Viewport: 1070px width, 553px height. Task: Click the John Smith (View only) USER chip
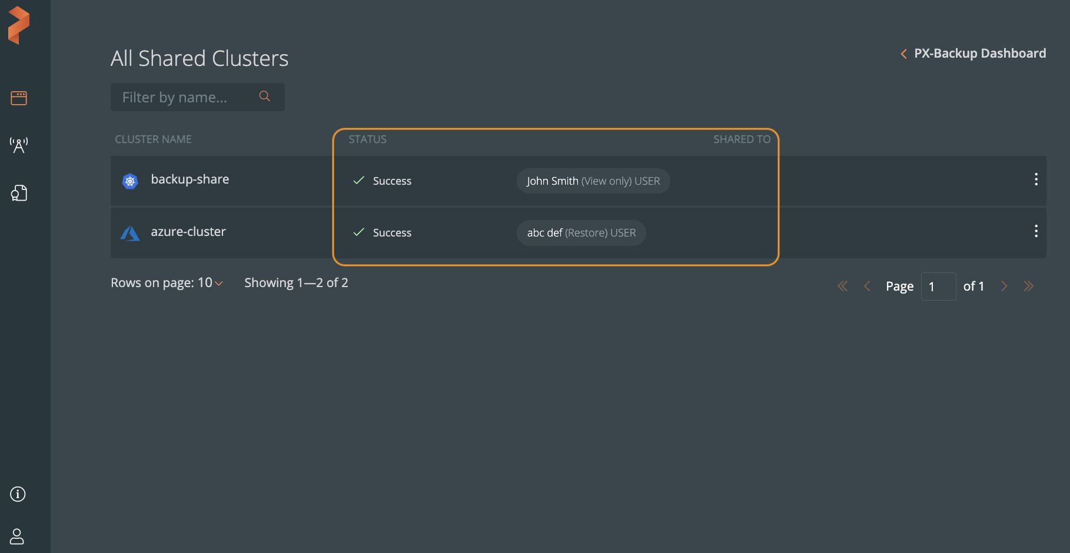coord(593,181)
